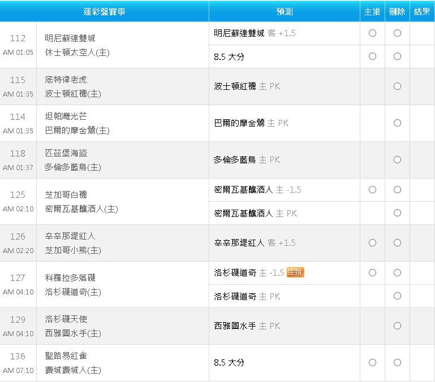Screen dimensions: 435x382
Task: Click team name 芝加哥小熊(主)
Action: (x=73, y=250)
